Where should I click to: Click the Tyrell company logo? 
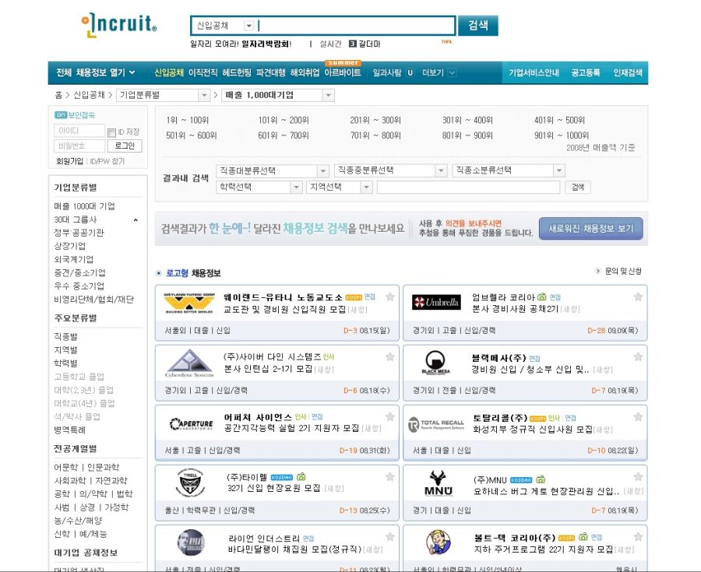coord(189,483)
